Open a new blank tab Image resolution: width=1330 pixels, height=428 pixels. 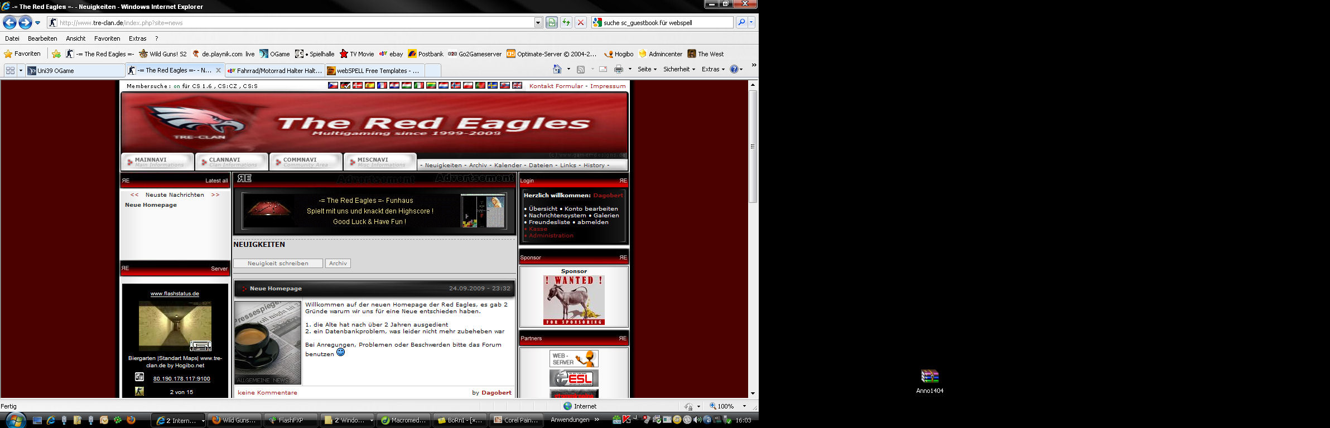point(433,70)
